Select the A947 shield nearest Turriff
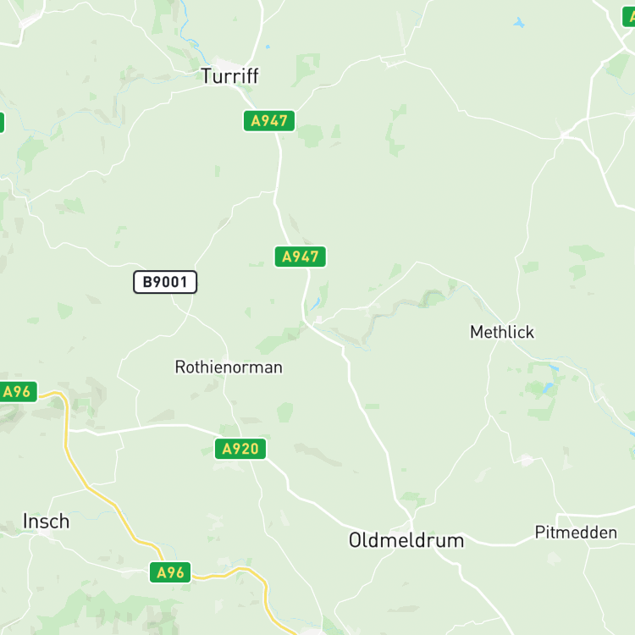Viewport: 635px width, 635px height. point(269,121)
